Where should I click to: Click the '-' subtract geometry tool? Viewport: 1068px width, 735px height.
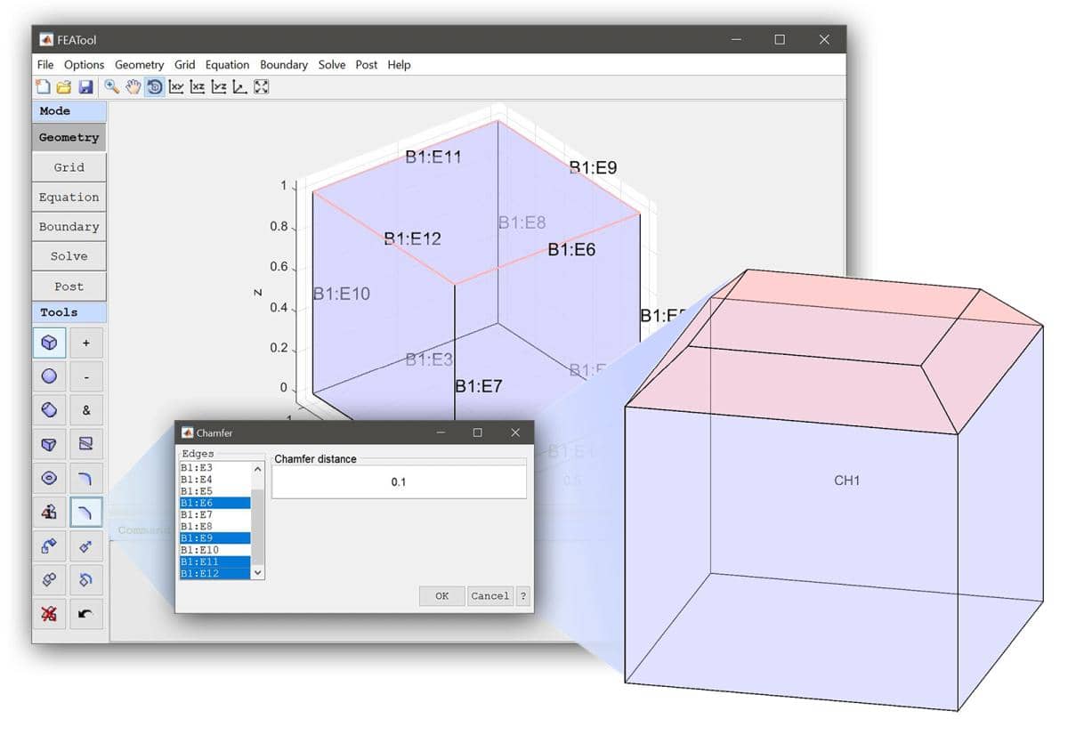[x=86, y=376]
